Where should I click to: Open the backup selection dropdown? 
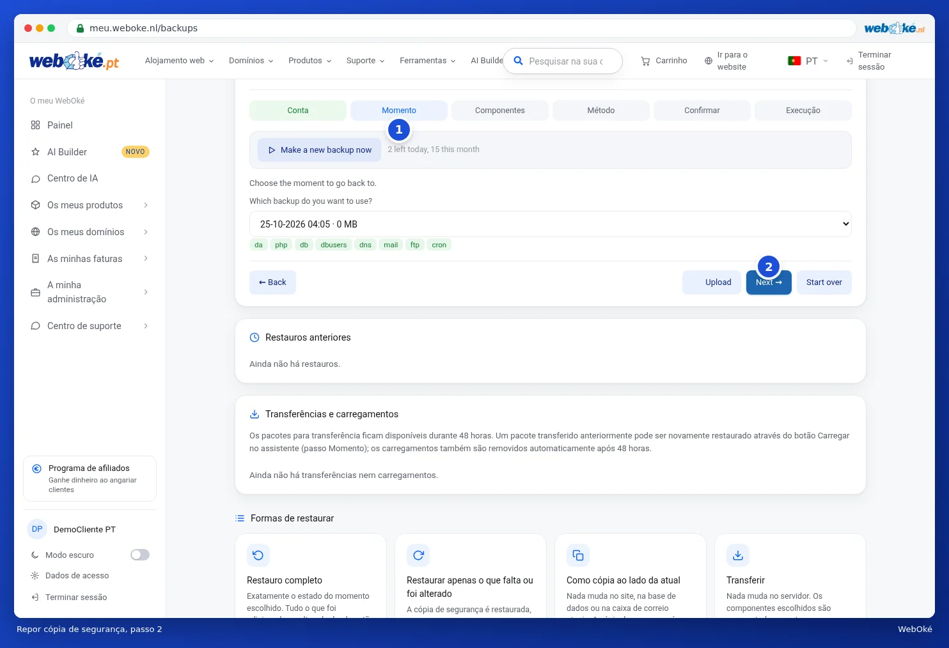click(551, 224)
